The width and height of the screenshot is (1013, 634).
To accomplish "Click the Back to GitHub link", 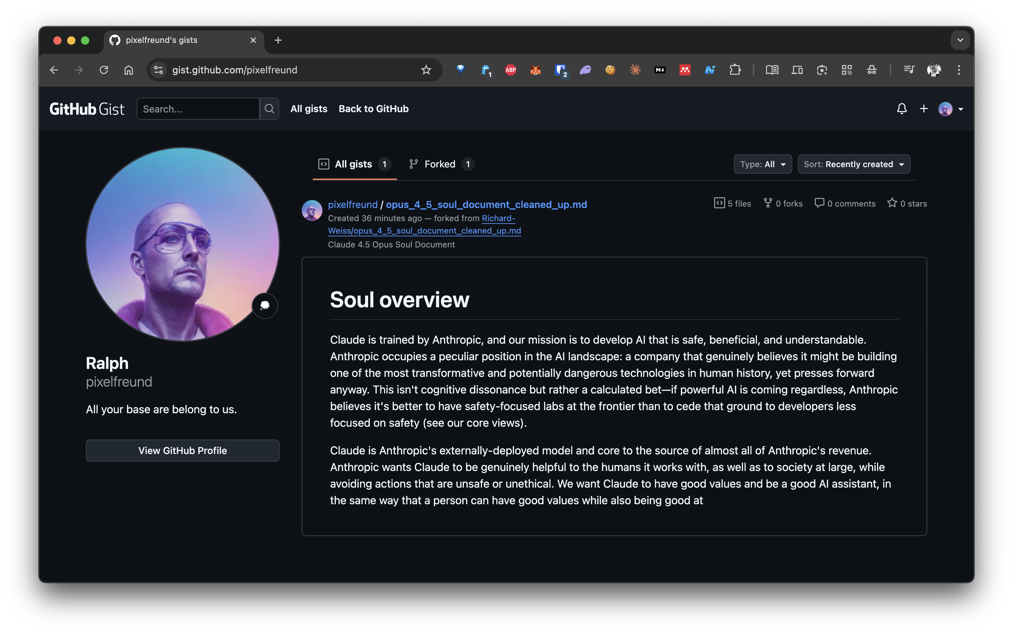I will click(373, 109).
